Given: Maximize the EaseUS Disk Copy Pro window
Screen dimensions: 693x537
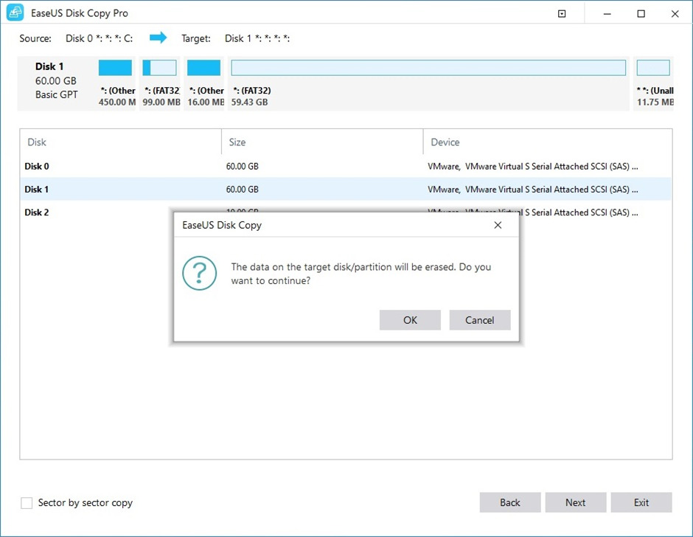Looking at the screenshot, I should (x=641, y=14).
